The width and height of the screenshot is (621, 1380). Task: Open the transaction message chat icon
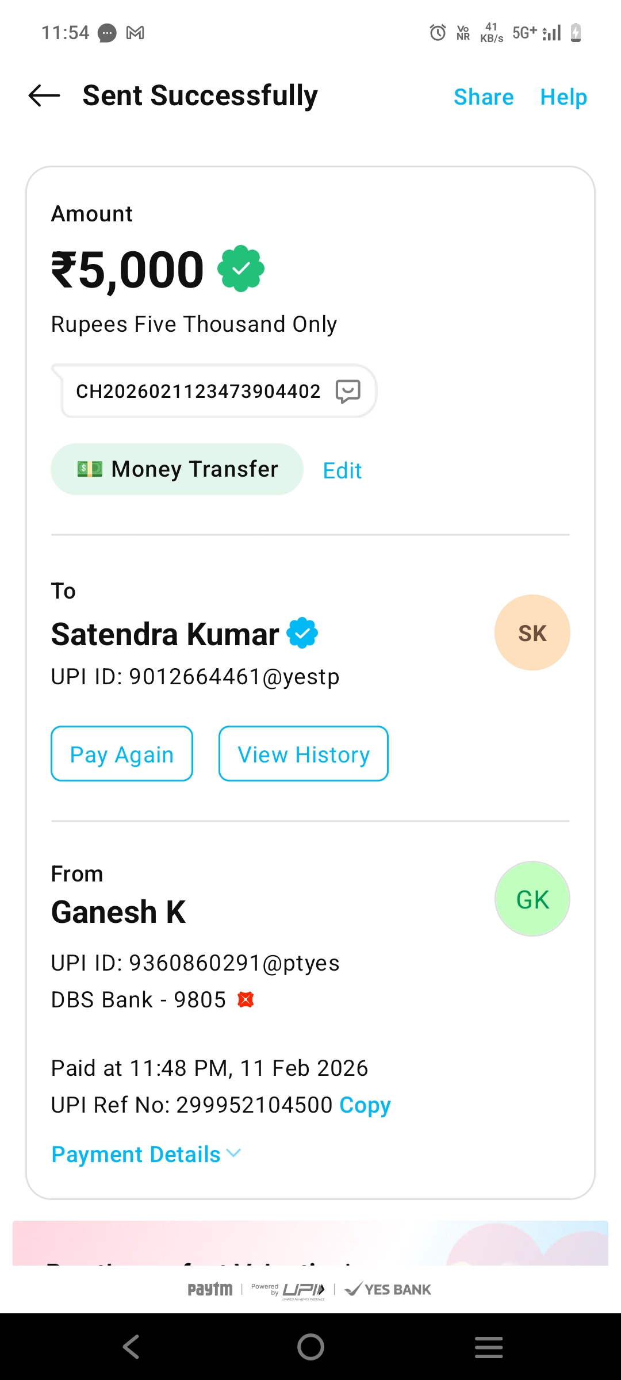(x=348, y=392)
